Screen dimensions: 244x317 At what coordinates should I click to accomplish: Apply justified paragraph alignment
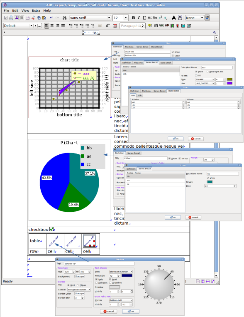pos(63,26)
